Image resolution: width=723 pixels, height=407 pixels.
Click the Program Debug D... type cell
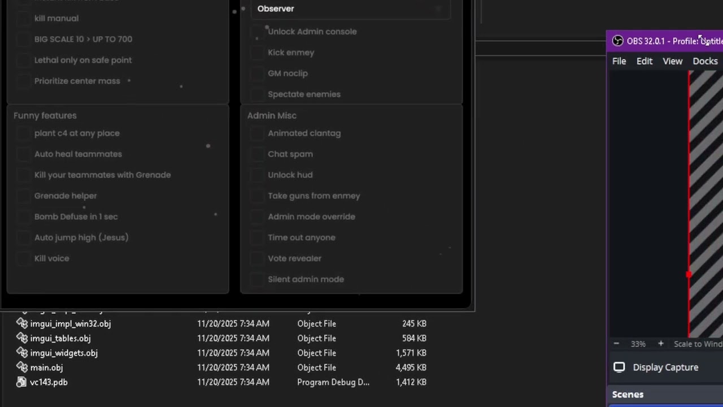pyautogui.click(x=333, y=382)
